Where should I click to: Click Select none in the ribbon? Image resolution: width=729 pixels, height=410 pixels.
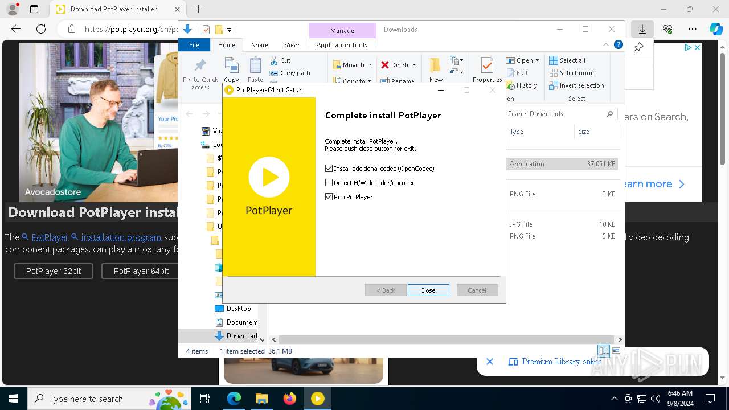571,73
